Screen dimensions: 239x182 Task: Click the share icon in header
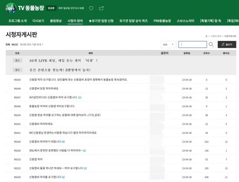(101, 8)
